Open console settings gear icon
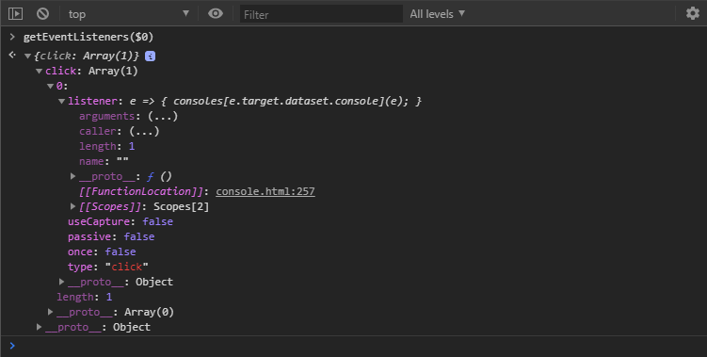This screenshot has height=357, width=707. coord(693,13)
